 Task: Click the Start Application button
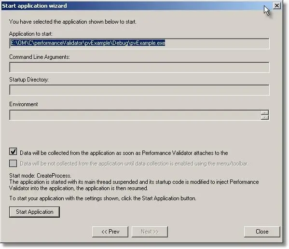[x=34, y=212]
